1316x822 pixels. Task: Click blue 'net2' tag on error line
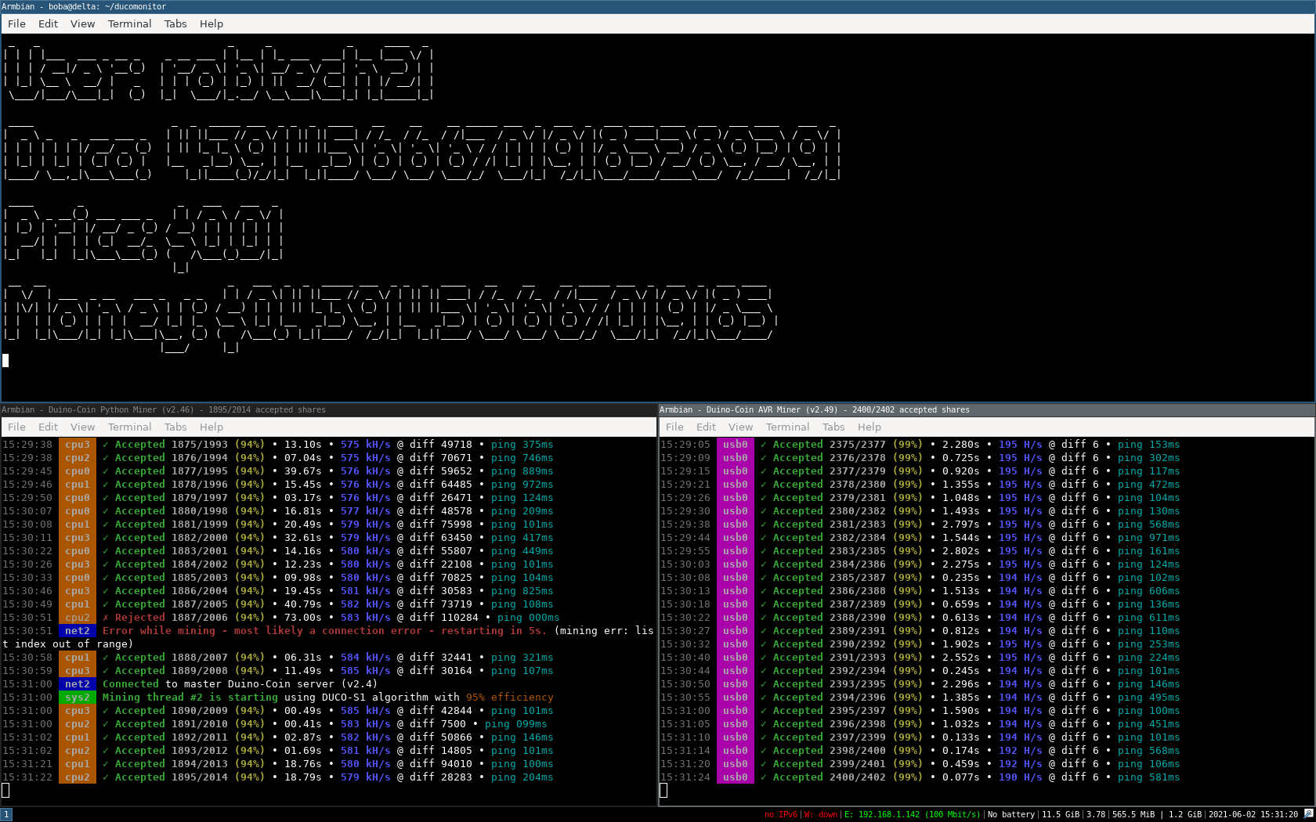click(x=78, y=631)
